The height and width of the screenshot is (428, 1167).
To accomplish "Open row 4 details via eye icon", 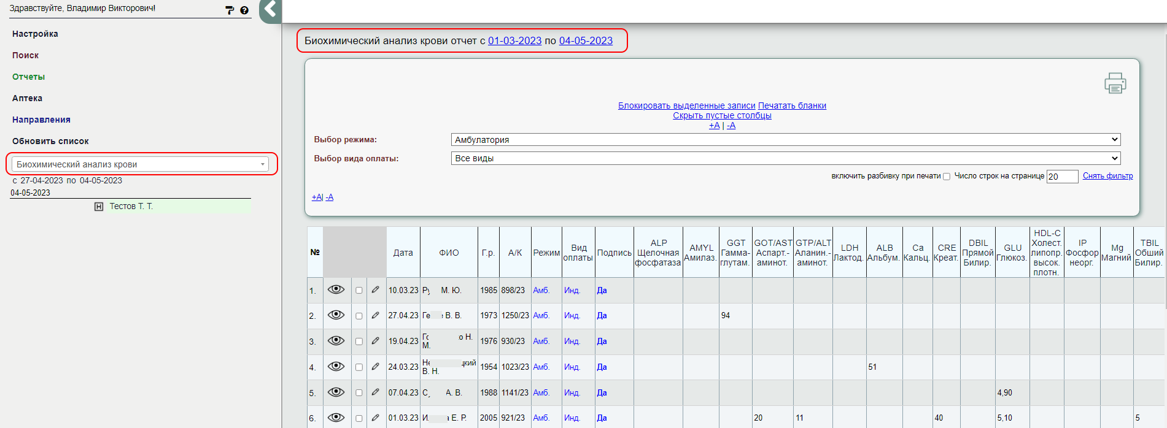I will pyautogui.click(x=336, y=367).
